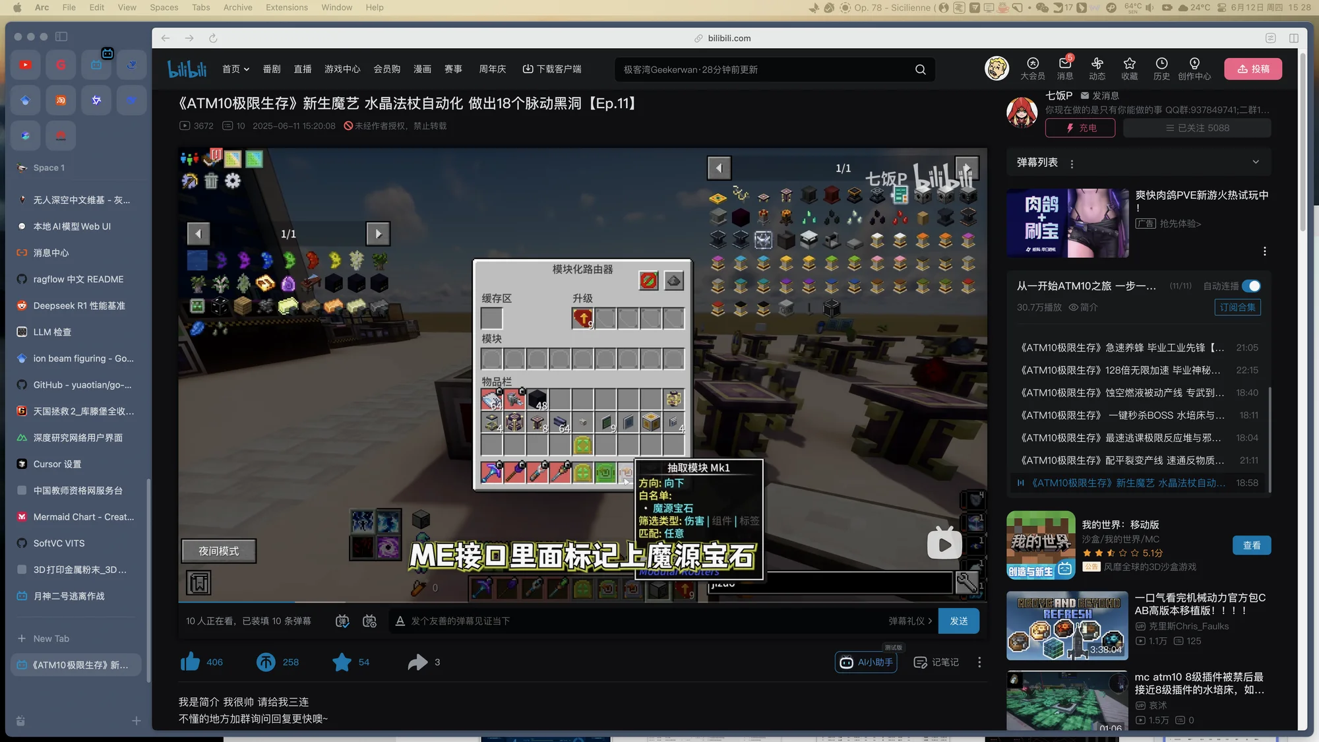
Task: Open danmaku display settings icon
Action: [369, 621]
